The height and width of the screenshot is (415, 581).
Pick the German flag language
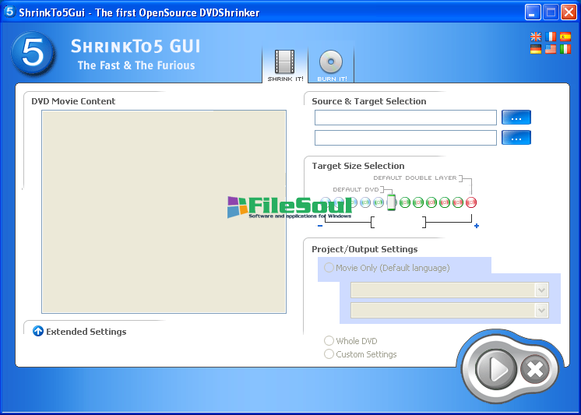pyautogui.click(x=536, y=49)
